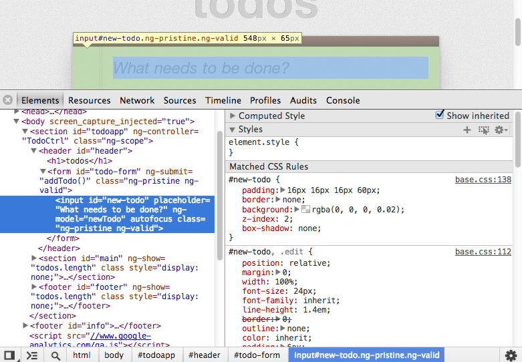This screenshot has height=362, width=522.
Task: Click the magnifier inspect element icon
Action: pos(55,355)
